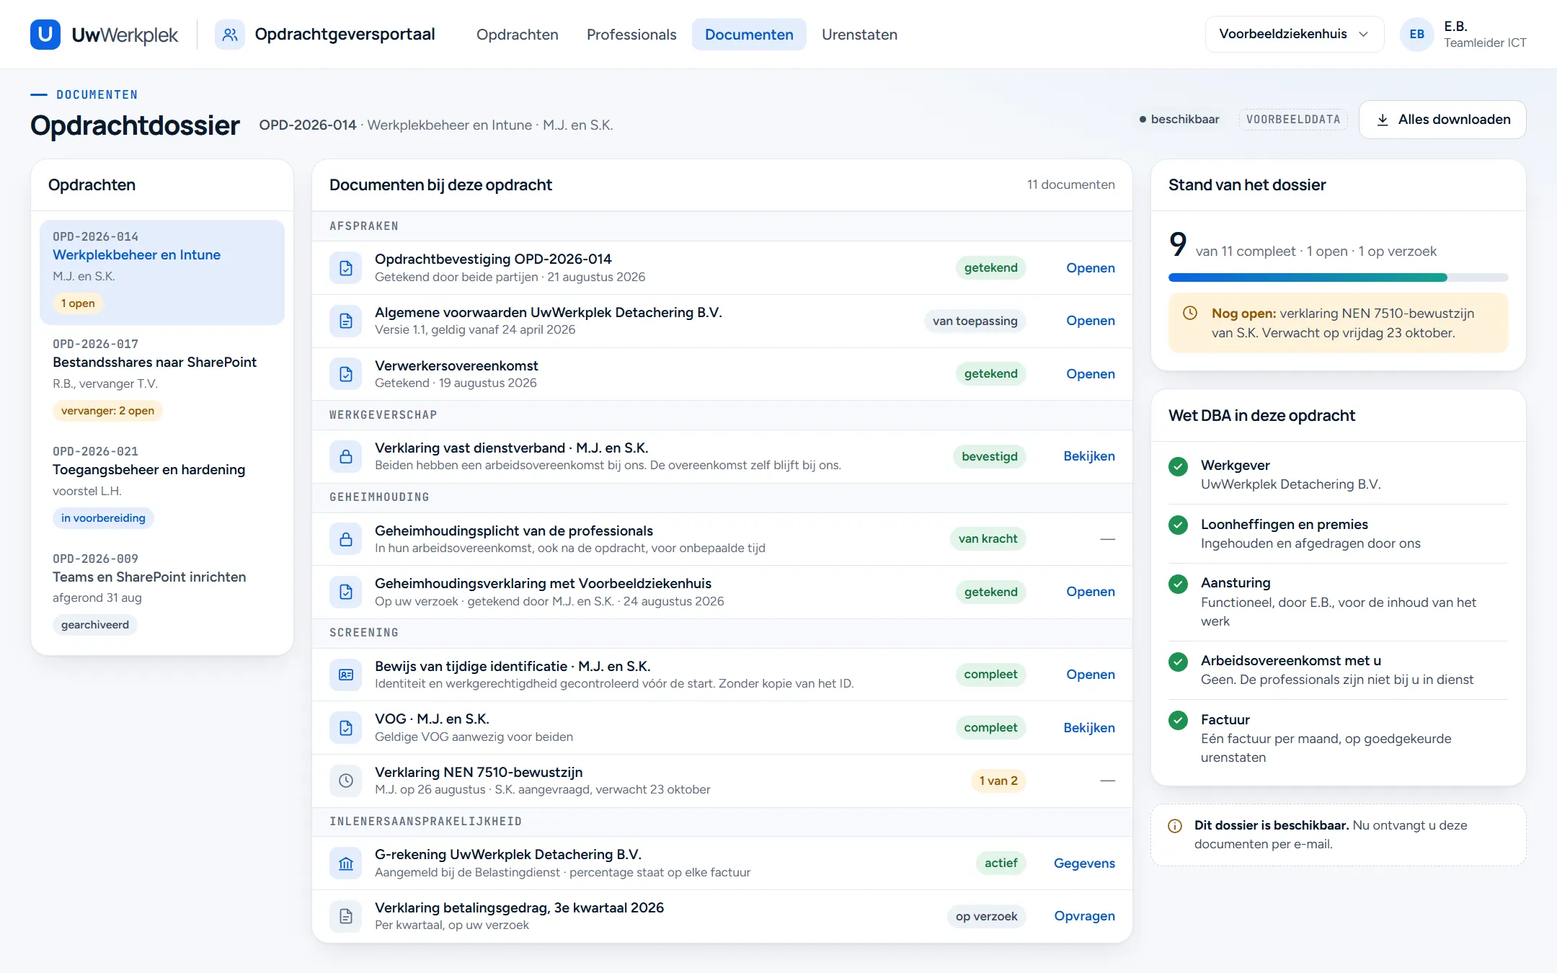Click the 'op verzoek' status badge
Image resolution: width=1557 pixels, height=973 pixels.
pos(986,916)
